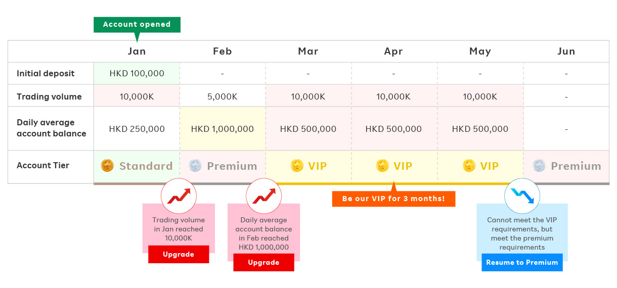The image size is (617, 288).
Task: Click the green Account opened label
Action: tap(137, 24)
